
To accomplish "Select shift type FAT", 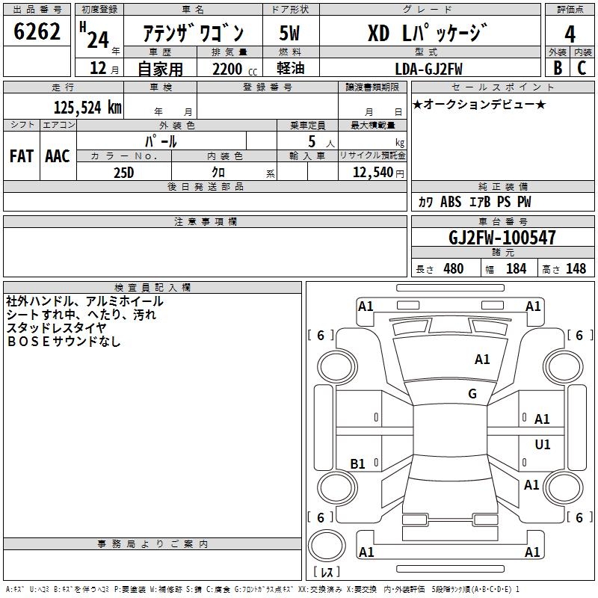I will (x=22, y=156).
